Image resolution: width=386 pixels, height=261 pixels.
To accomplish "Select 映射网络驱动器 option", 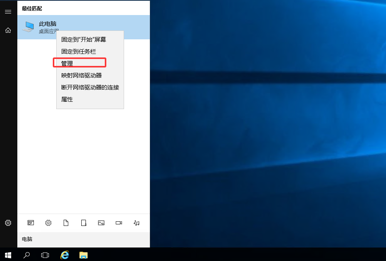I will 81,75.
